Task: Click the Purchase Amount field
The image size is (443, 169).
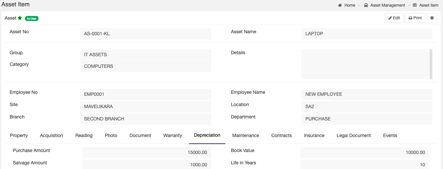Action: [147, 152]
